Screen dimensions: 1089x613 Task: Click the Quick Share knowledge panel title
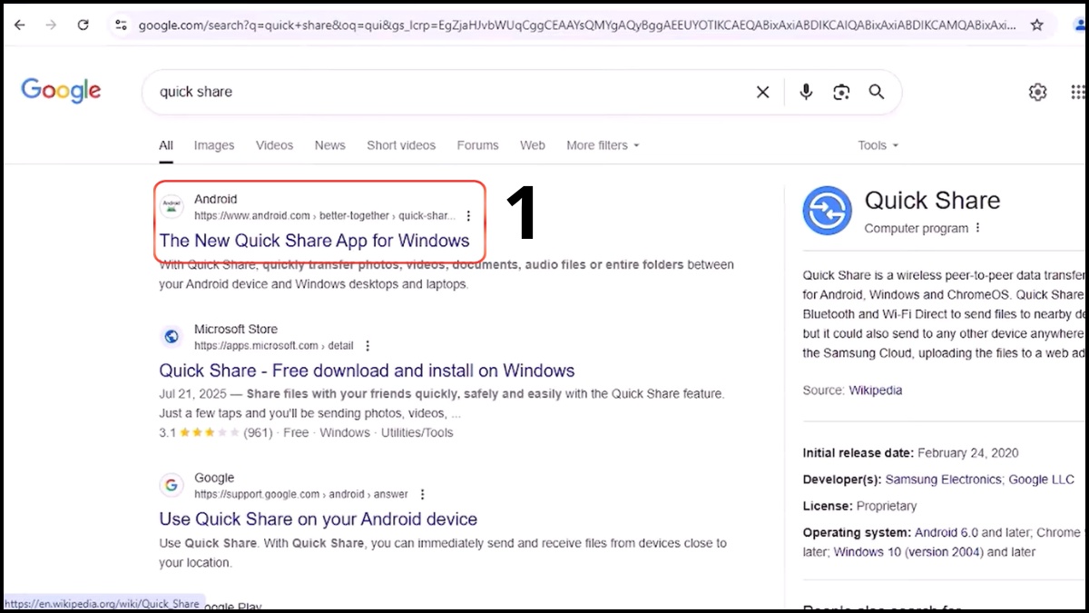[x=932, y=201]
